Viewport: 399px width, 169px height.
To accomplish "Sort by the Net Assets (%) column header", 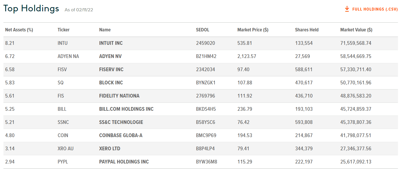I will [x=19, y=30].
